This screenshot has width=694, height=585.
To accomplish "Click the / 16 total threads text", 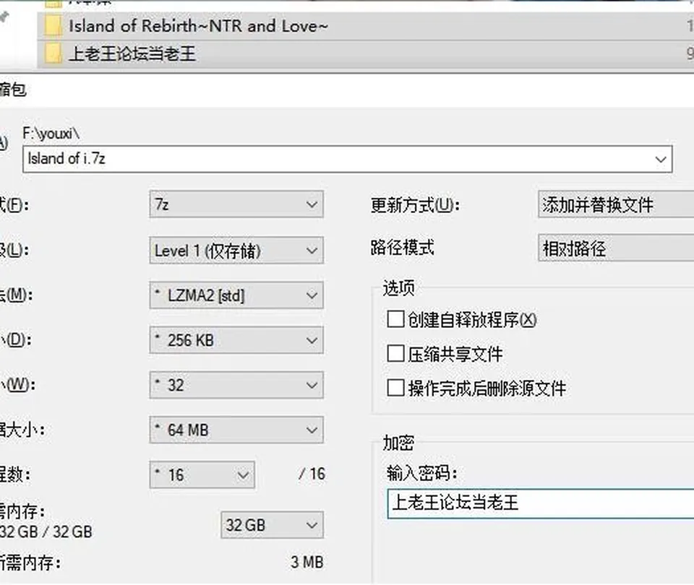I will coord(312,474).
